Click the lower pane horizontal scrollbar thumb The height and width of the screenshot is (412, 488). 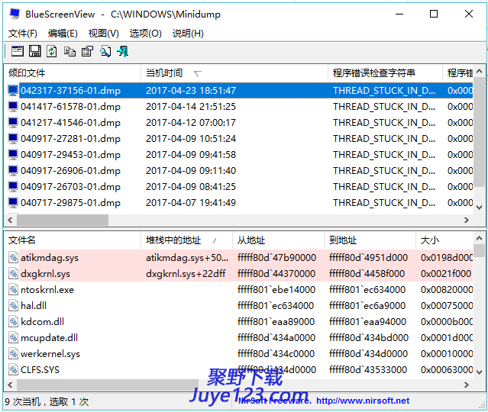click(108, 385)
